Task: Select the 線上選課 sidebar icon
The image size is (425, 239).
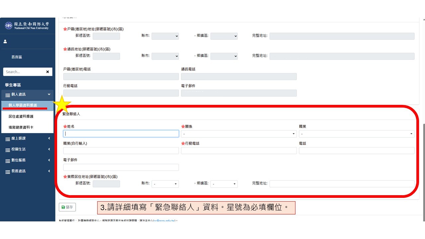Action: 7,138
